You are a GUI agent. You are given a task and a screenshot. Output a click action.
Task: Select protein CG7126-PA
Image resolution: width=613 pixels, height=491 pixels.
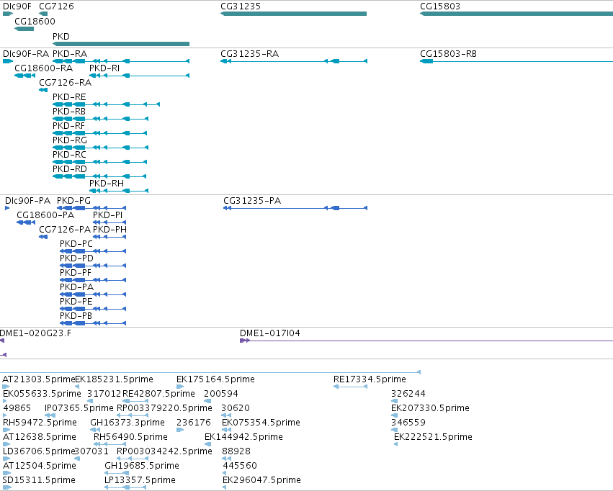pos(43,237)
